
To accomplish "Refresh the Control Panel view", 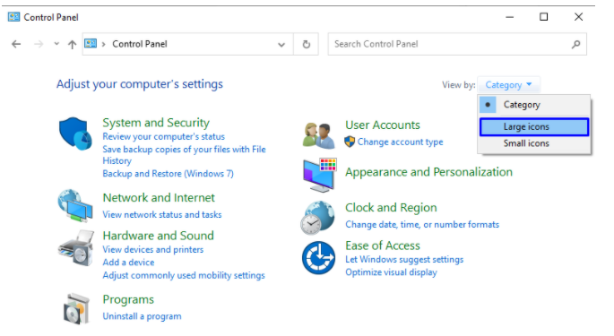I will point(307,44).
